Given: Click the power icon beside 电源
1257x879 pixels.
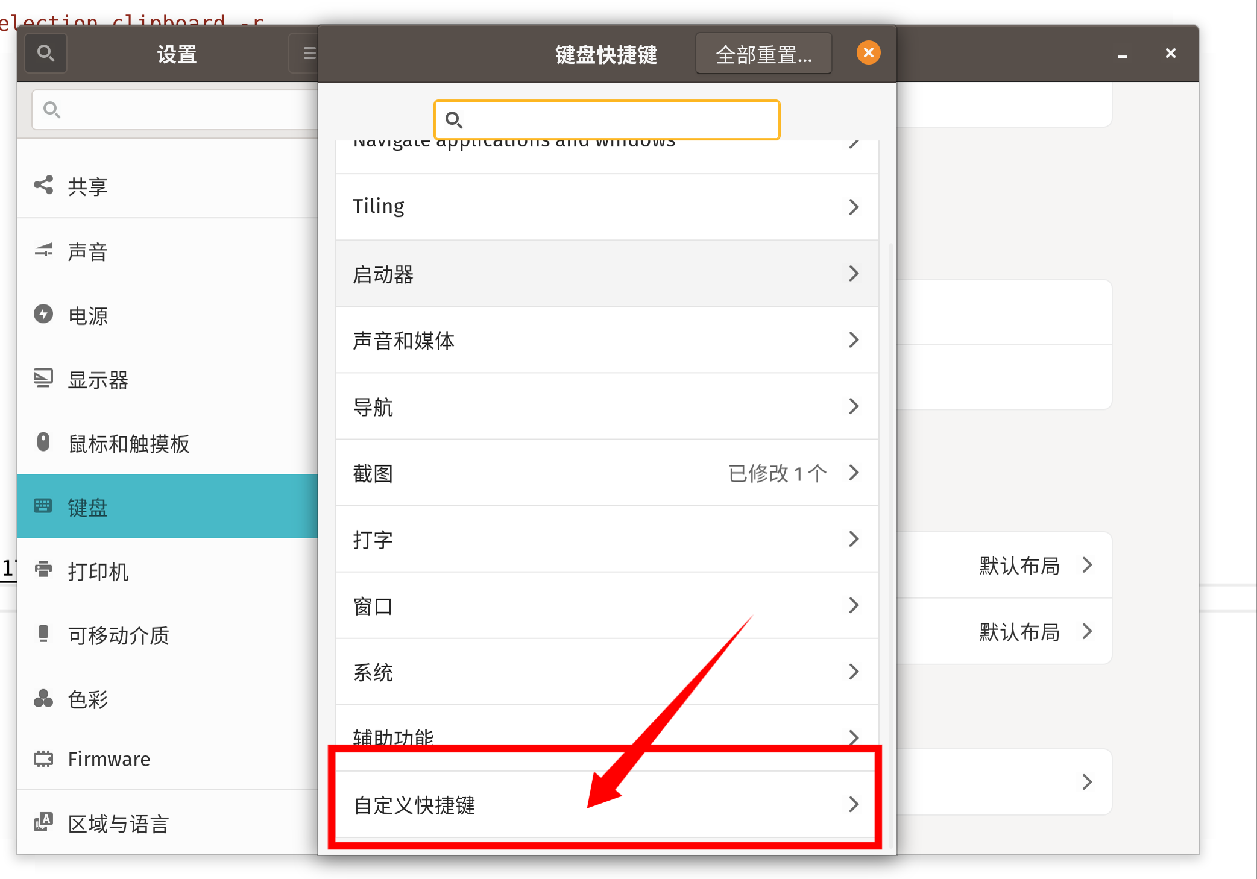Looking at the screenshot, I should click(43, 314).
